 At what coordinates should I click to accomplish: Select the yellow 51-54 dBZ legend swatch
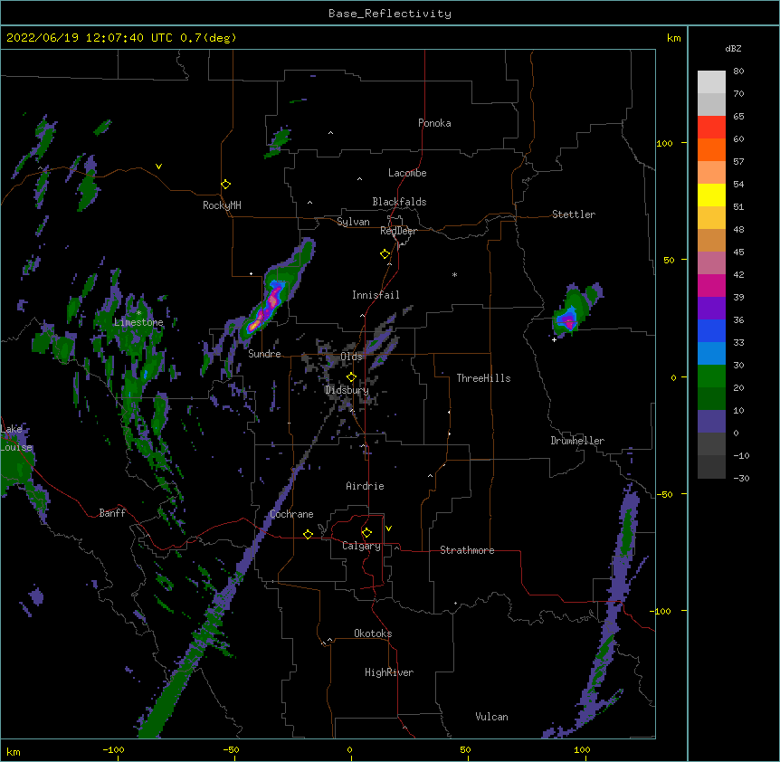point(711,195)
